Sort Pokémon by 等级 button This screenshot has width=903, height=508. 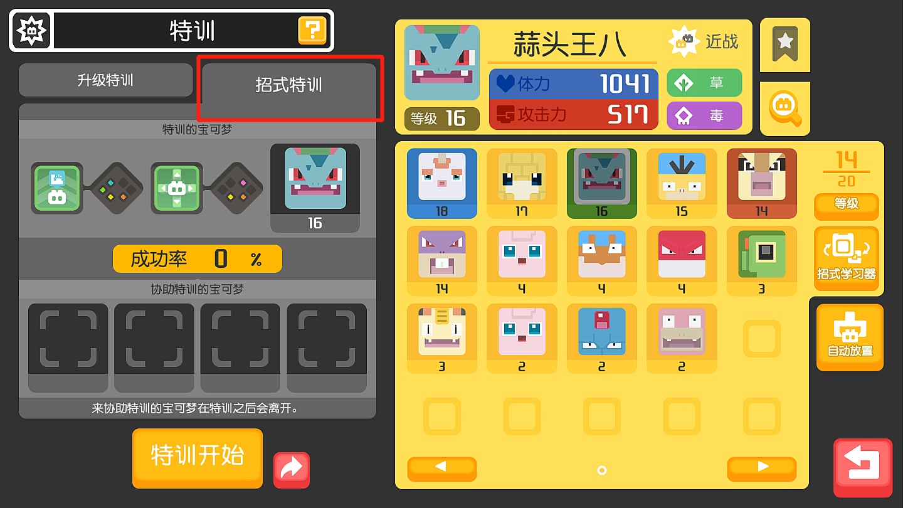pos(847,204)
